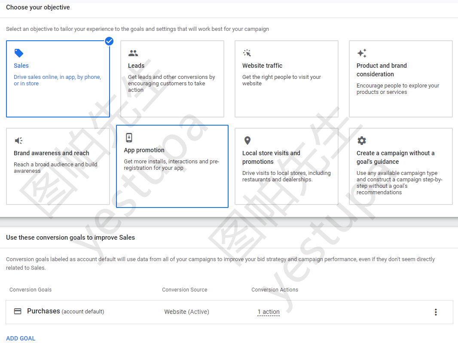
Task: Pick Local store visits and promotions title
Action: click(x=271, y=157)
